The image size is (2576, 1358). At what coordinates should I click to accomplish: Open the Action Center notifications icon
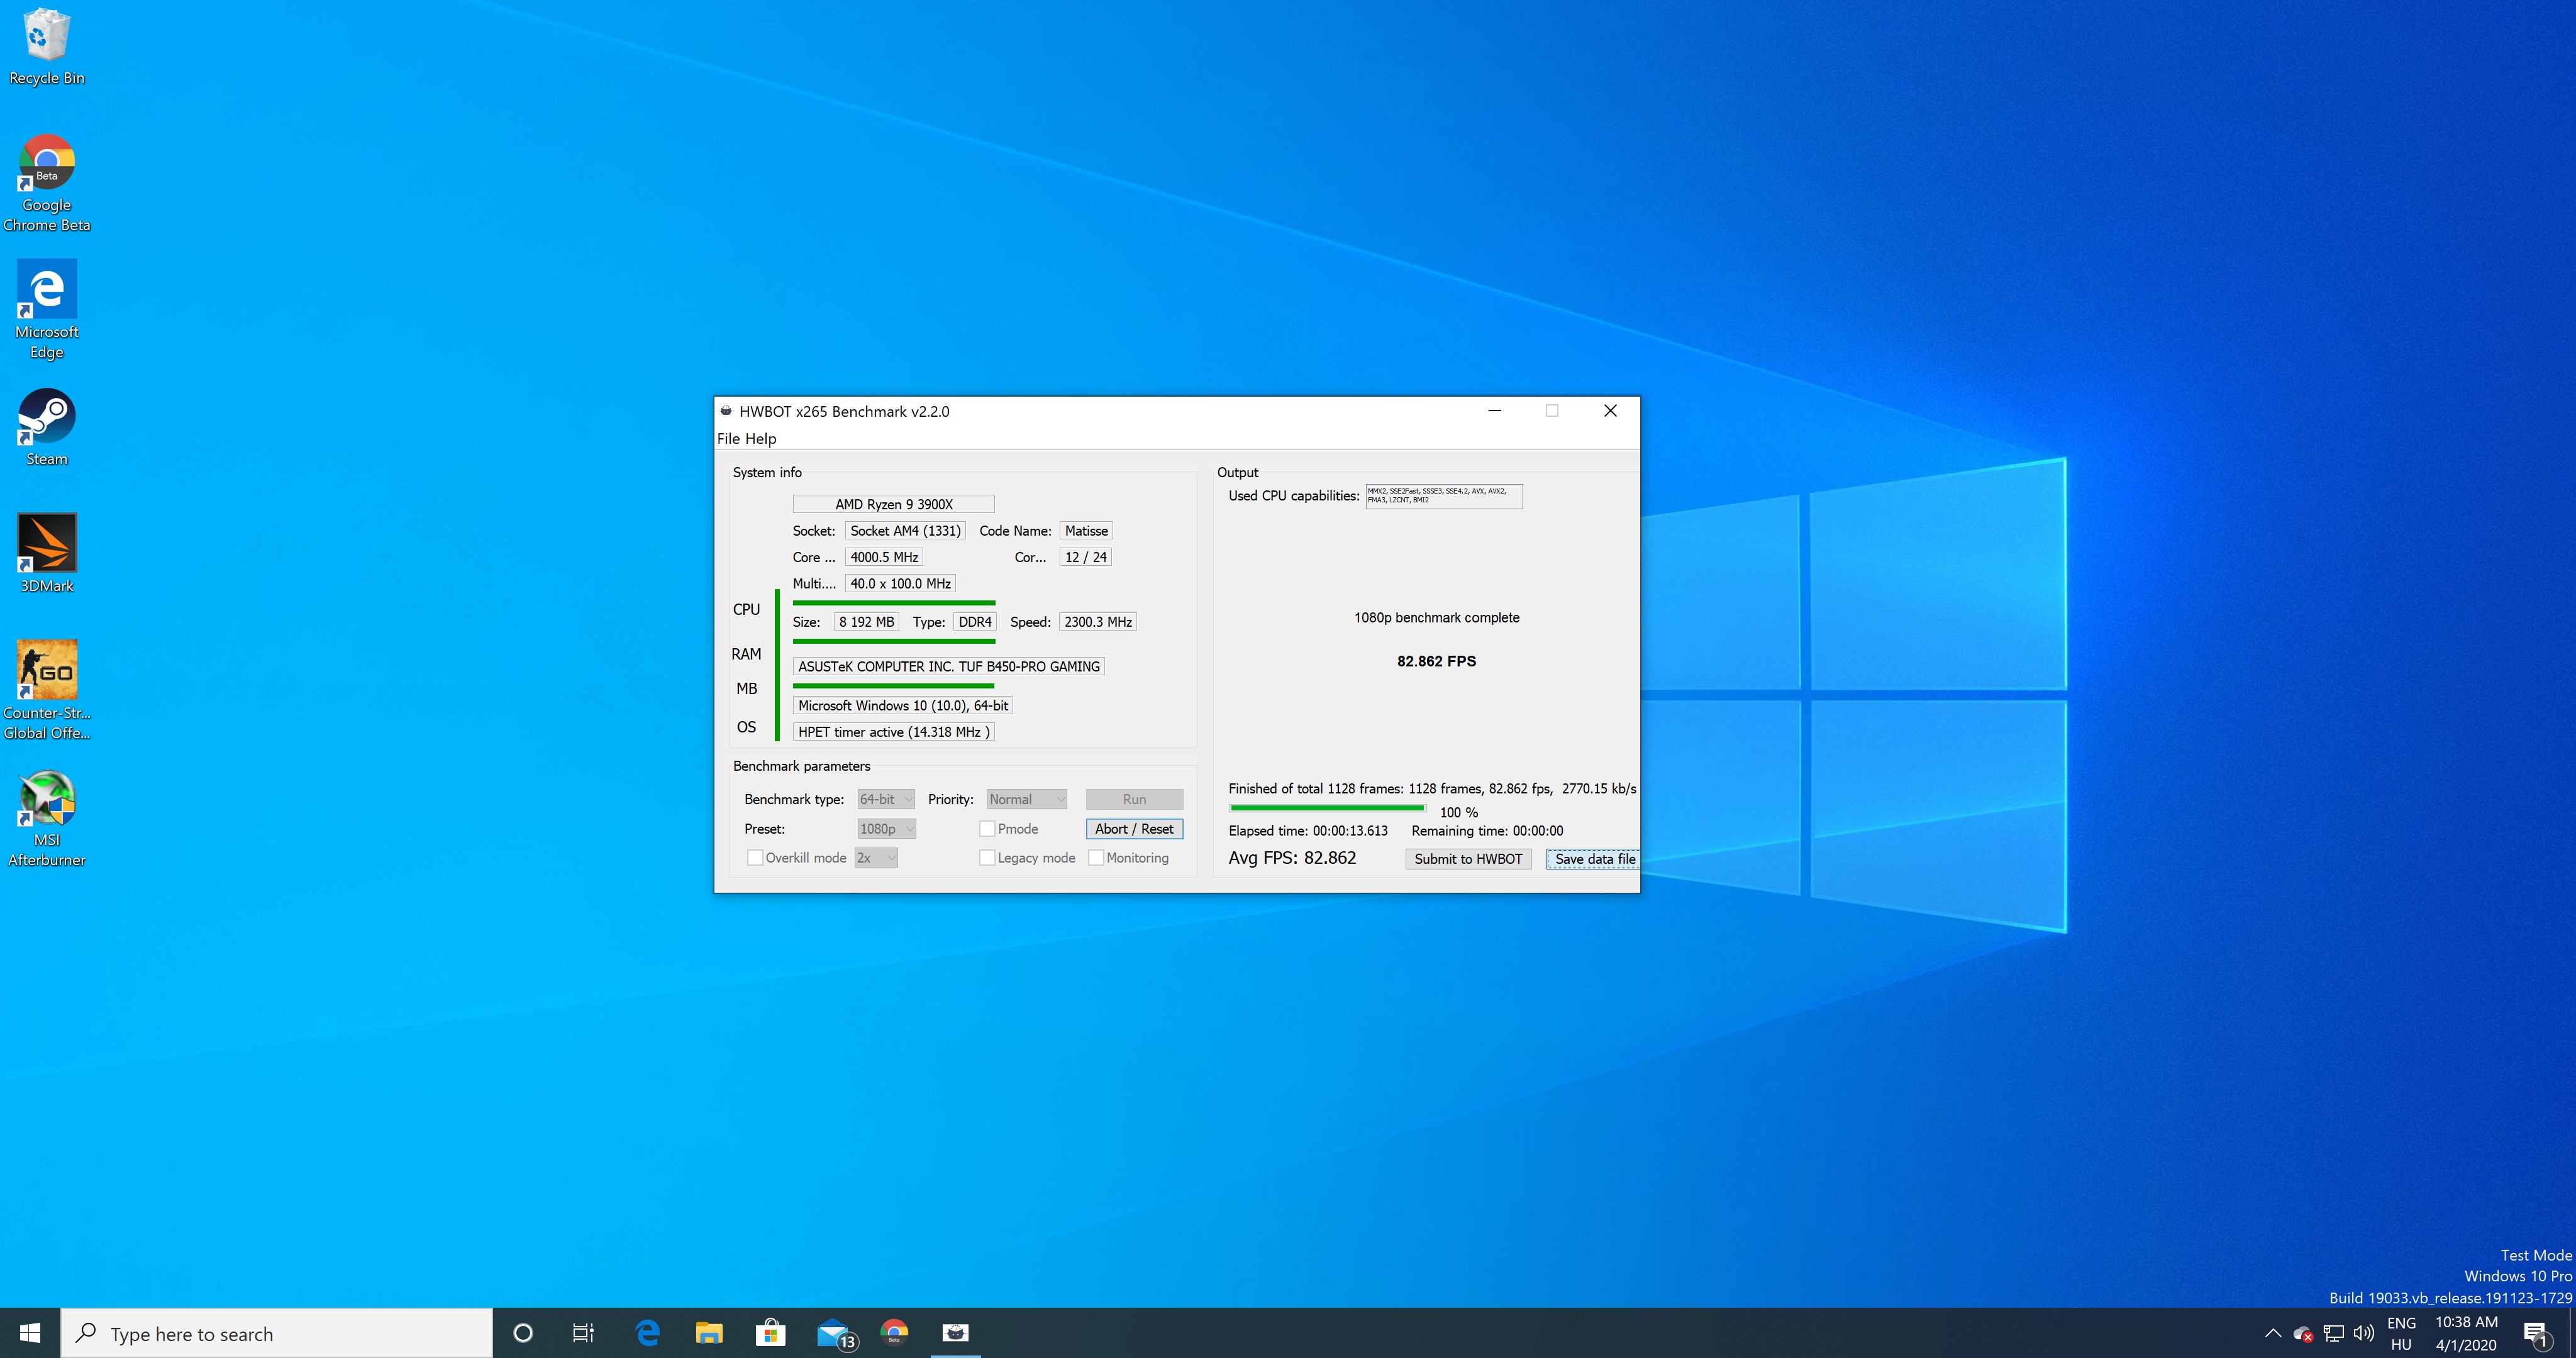2536,1333
